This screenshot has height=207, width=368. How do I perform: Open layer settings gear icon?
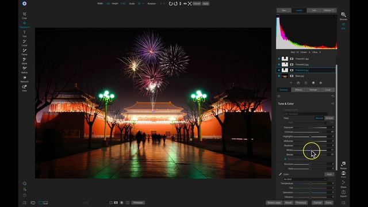[x=321, y=83]
